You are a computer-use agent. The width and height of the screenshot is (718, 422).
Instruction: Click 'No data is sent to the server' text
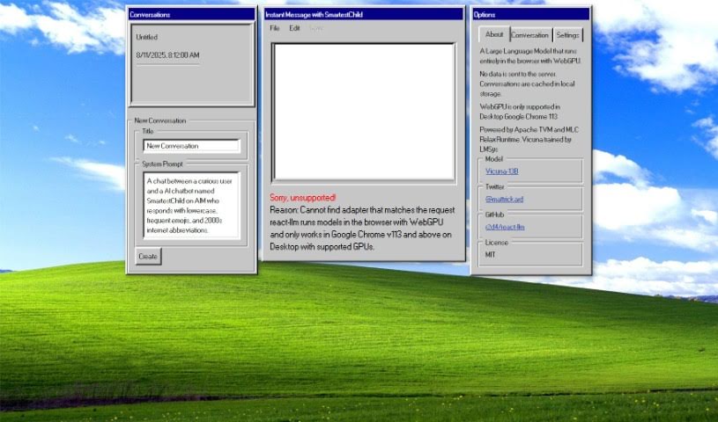click(527, 84)
